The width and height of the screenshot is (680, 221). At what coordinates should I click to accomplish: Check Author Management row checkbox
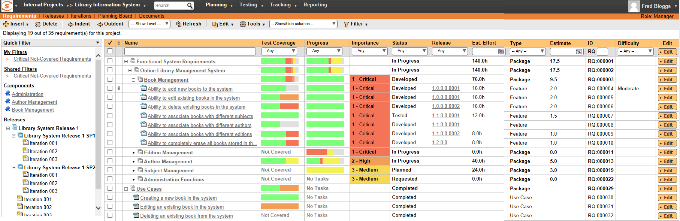pos(110,161)
